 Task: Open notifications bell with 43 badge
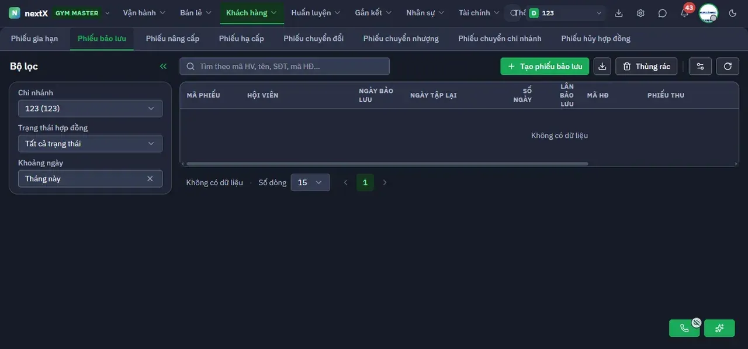click(684, 13)
